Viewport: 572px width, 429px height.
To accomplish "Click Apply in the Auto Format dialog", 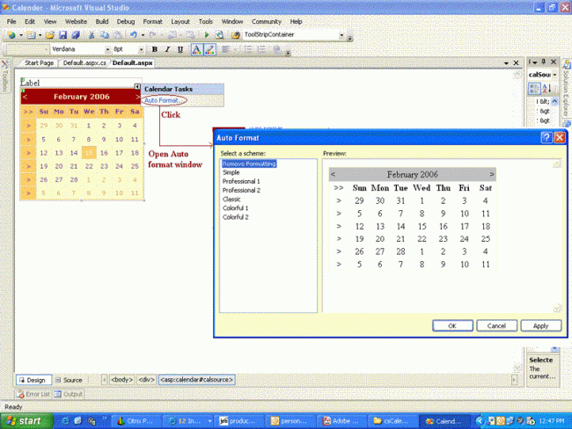I will click(540, 326).
